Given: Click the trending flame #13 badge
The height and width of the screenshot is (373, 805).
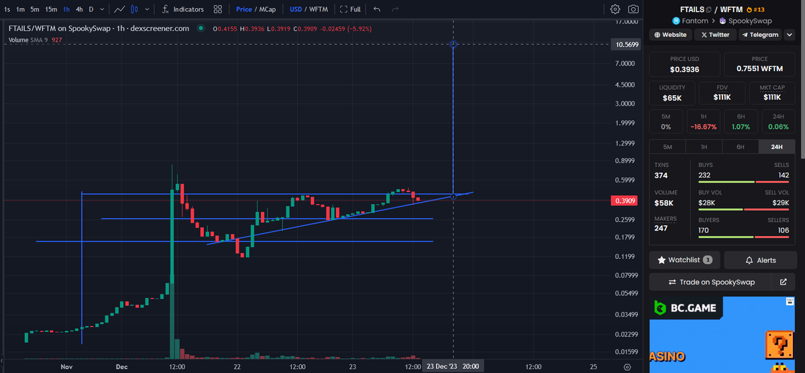Looking at the screenshot, I should pos(755,9).
